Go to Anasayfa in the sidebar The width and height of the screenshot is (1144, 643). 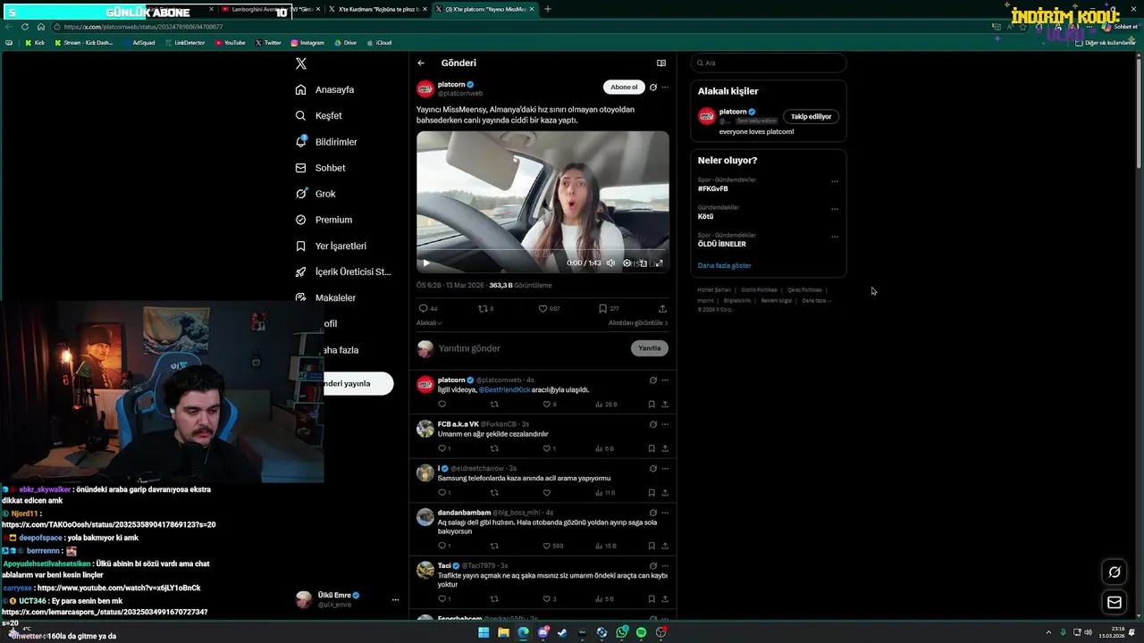[325, 89]
